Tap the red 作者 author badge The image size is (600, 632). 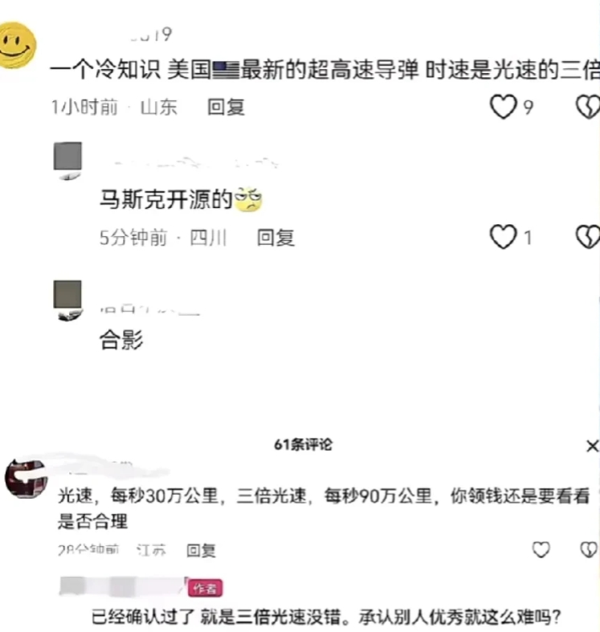[205, 589]
